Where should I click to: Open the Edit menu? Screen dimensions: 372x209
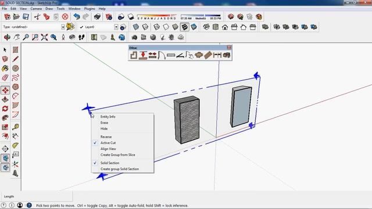(13, 9)
